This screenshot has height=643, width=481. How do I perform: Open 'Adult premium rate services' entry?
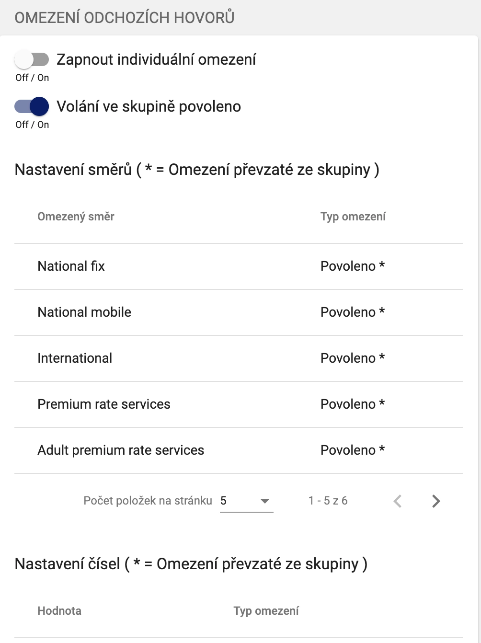(121, 450)
